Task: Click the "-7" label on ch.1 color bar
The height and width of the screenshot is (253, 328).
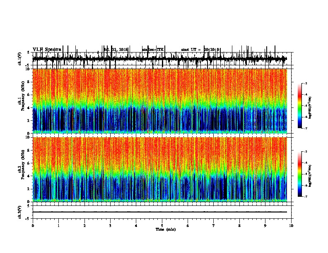Action: tap(305, 128)
